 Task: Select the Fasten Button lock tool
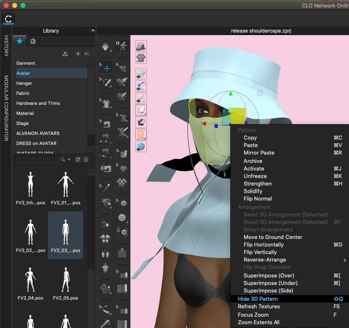122,232
